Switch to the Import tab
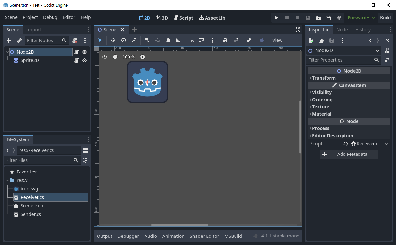The height and width of the screenshot is (245, 396). [34, 30]
